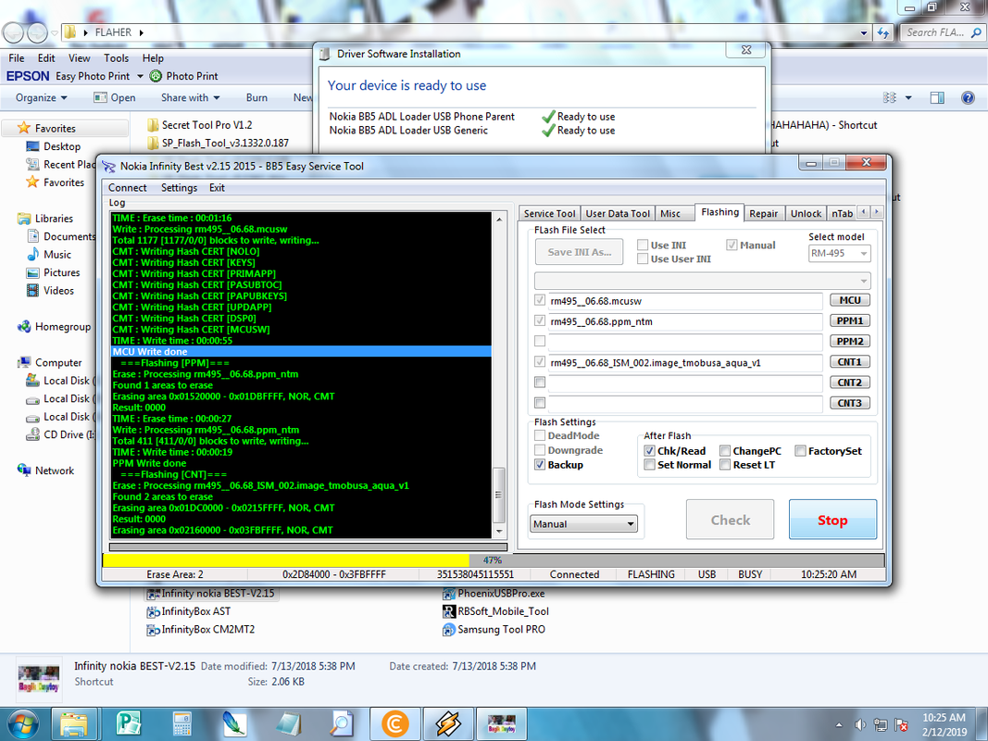Enable Use User INI checkbox
988x741 pixels.
click(x=643, y=259)
